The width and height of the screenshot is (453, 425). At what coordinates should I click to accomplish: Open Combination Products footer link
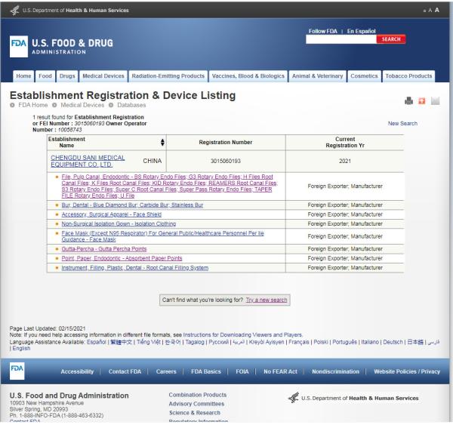click(198, 395)
